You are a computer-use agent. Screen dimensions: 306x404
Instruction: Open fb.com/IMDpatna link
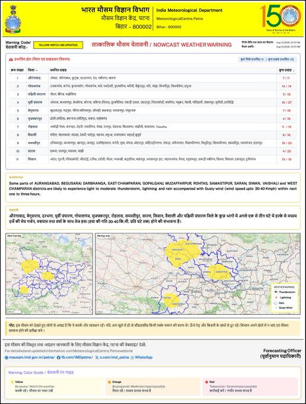(x=77, y=358)
